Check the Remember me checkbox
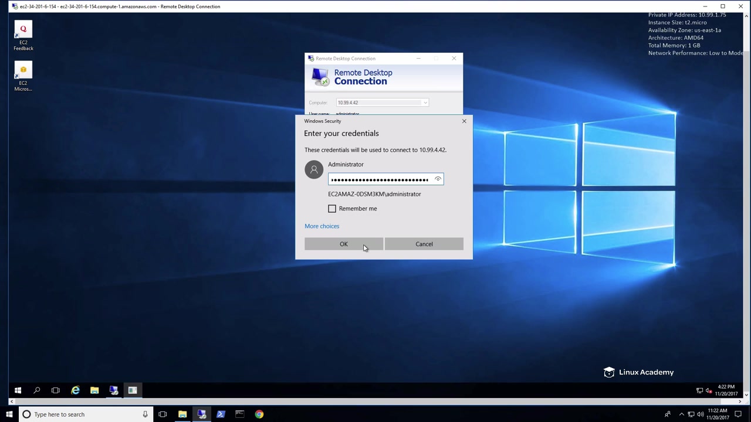751x422 pixels. click(332, 209)
